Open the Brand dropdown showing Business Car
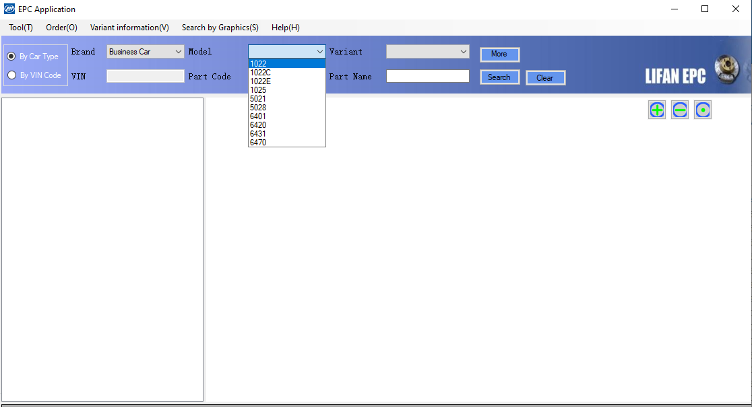Image resolution: width=752 pixels, height=407 pixels. tap(145, 52)
